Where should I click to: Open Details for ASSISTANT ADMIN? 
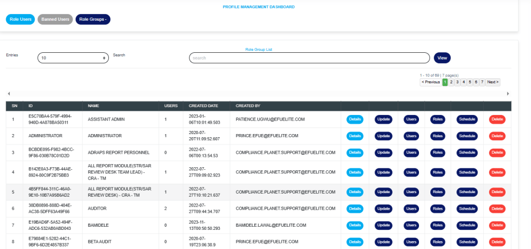point(355,120)
